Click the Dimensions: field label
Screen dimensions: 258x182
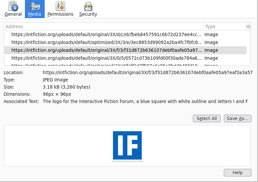tap(17, 94)
